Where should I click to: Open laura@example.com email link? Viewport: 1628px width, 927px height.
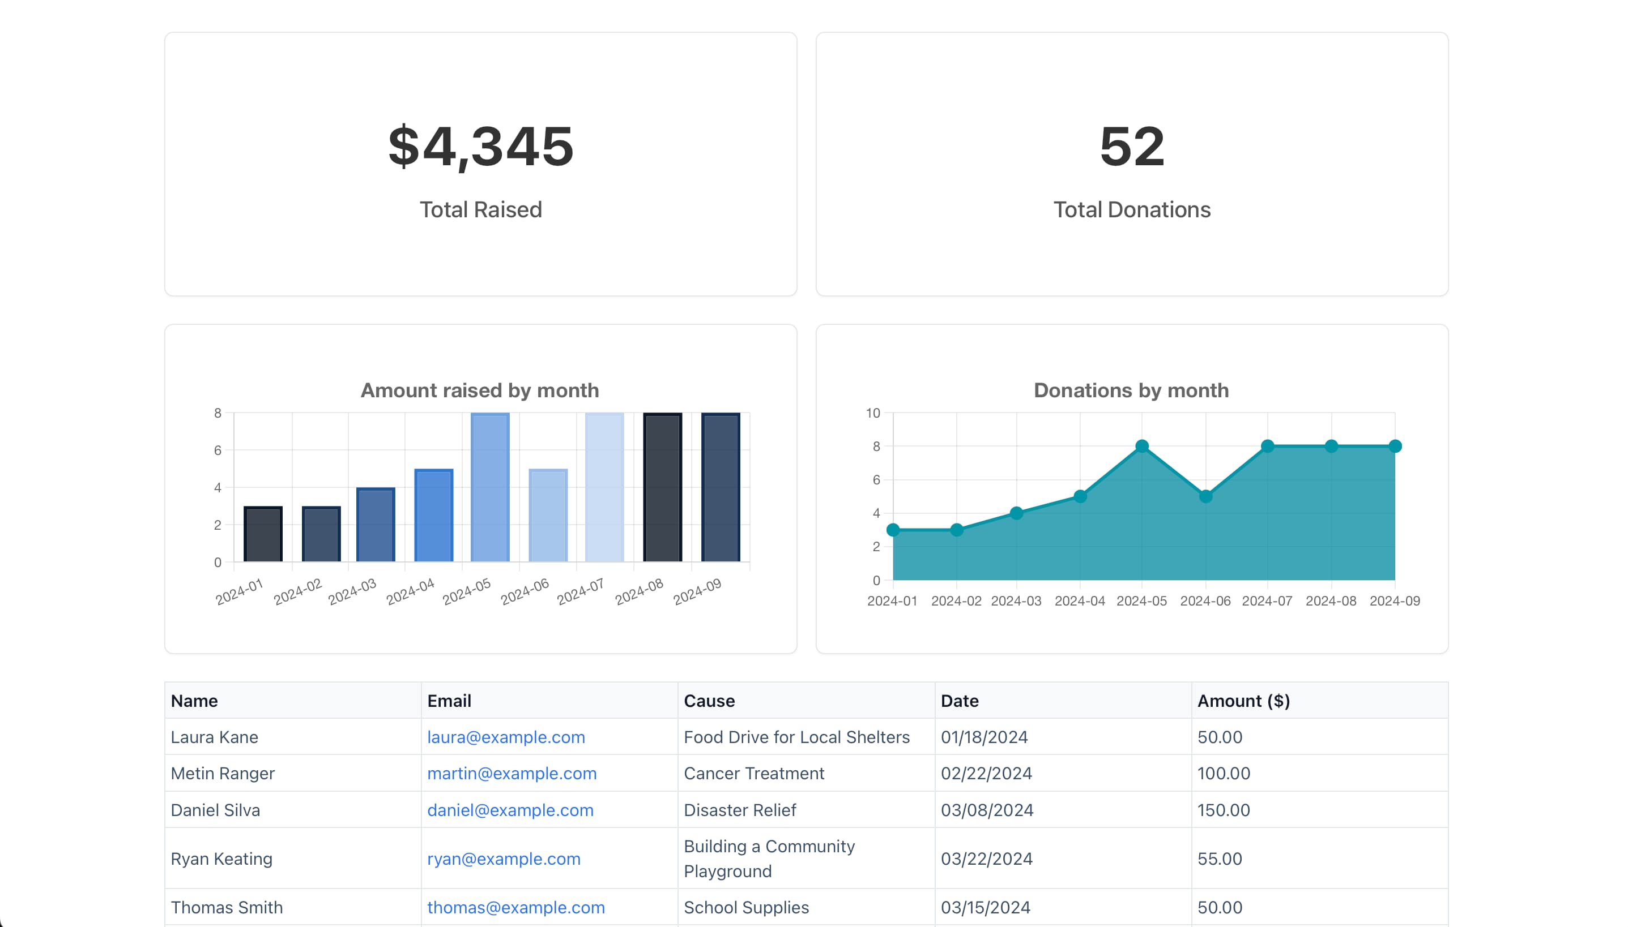tap(506, 737)
